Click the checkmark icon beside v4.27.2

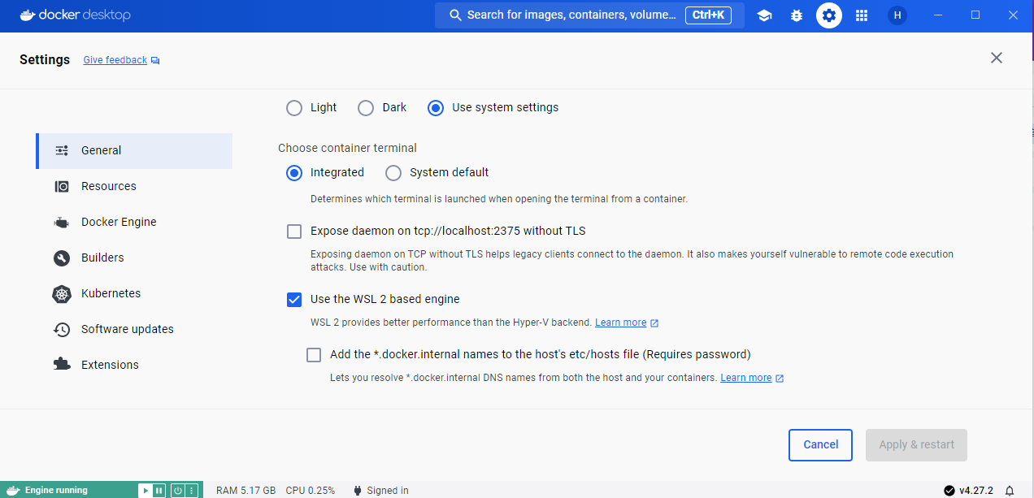[x=949, y=491]
